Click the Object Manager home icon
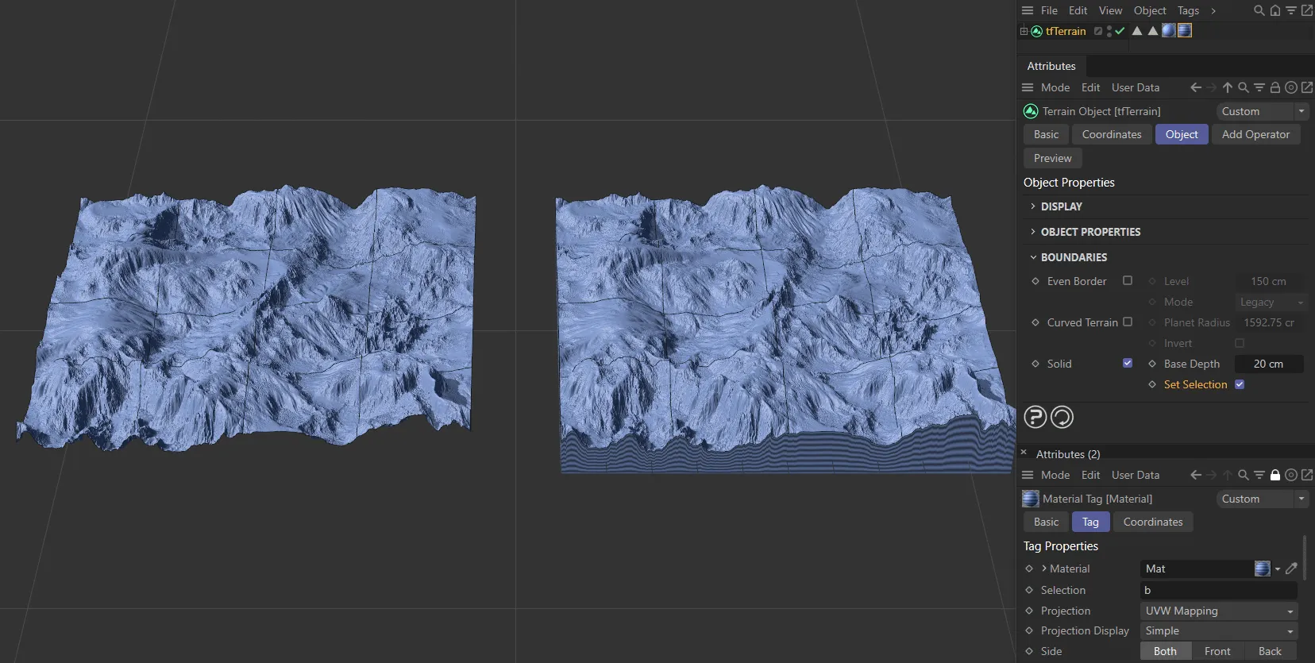 point(1275,10)
